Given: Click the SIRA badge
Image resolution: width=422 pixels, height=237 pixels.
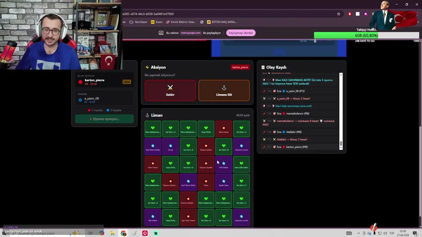Looking at the screenshot, I should point(127,82).
